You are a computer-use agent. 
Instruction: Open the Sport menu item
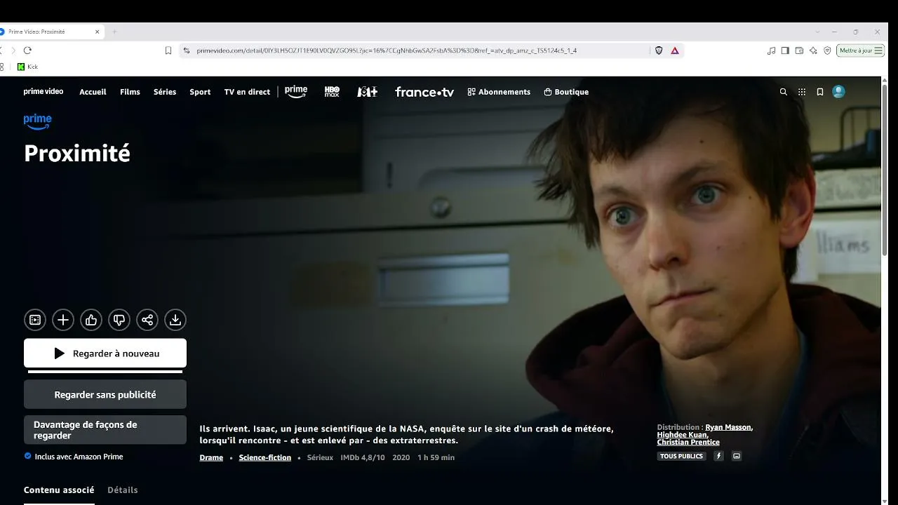click(x=200, y=92)
